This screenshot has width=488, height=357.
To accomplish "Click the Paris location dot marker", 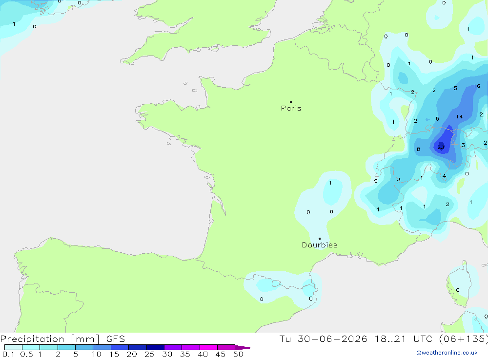I will tap(291, 102).
